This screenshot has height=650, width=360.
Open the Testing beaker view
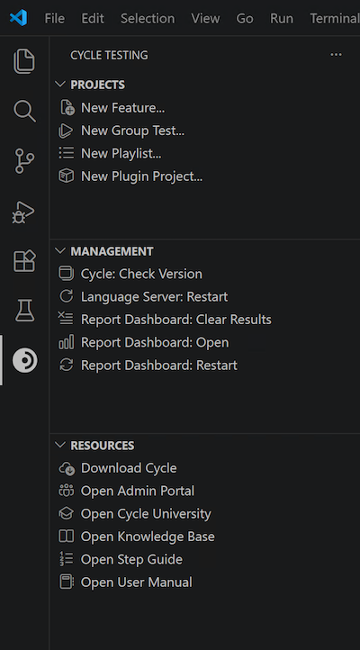click(x=24, y=310)
